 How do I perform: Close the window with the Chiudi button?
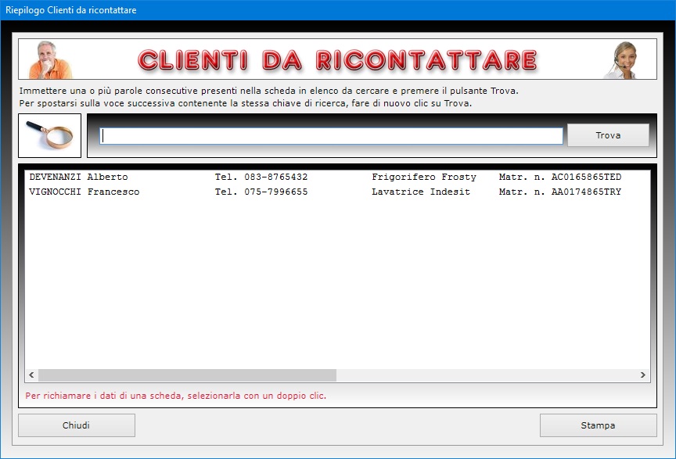click(77, 425)
